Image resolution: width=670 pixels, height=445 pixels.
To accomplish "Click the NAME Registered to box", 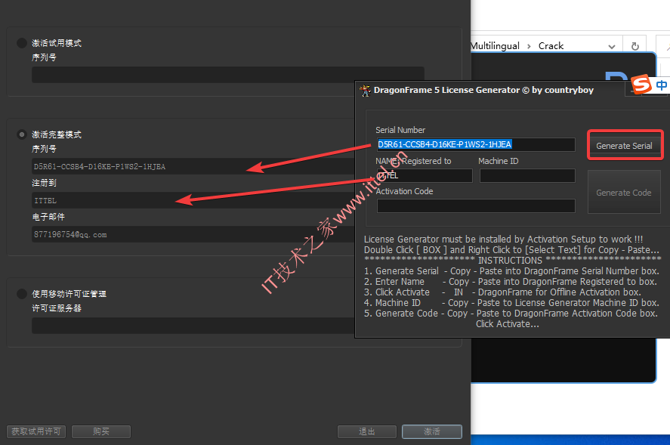I will (425, 176).
